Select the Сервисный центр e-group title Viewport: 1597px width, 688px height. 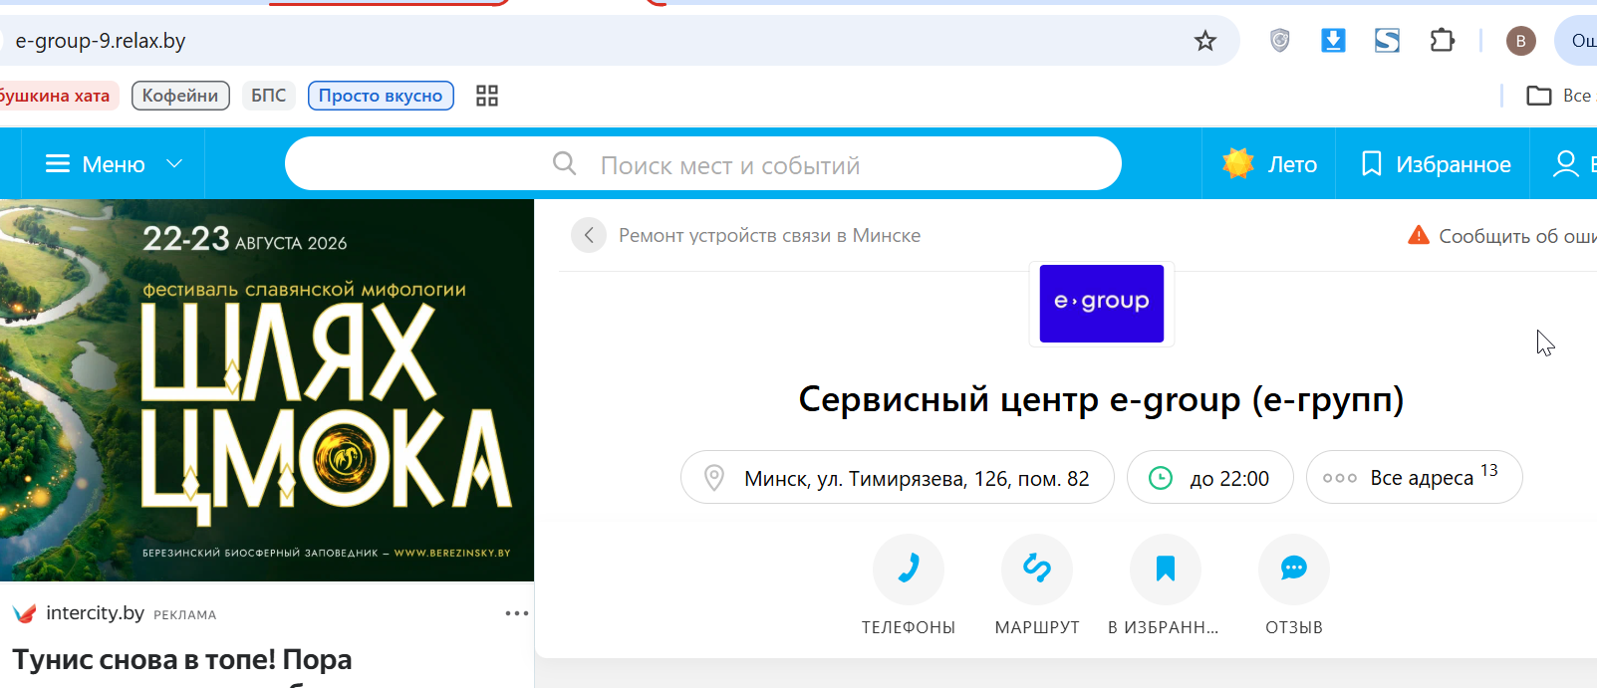click(x=1101, y=399)
